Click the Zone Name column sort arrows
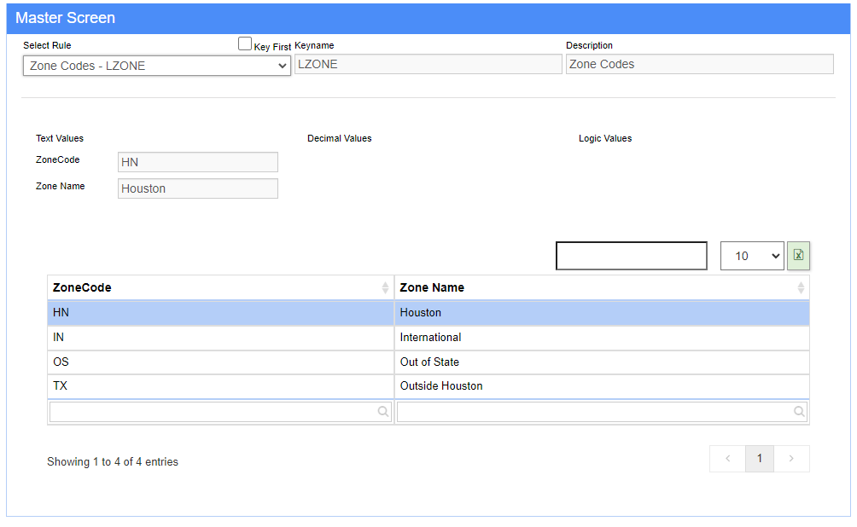 point(801,288)
